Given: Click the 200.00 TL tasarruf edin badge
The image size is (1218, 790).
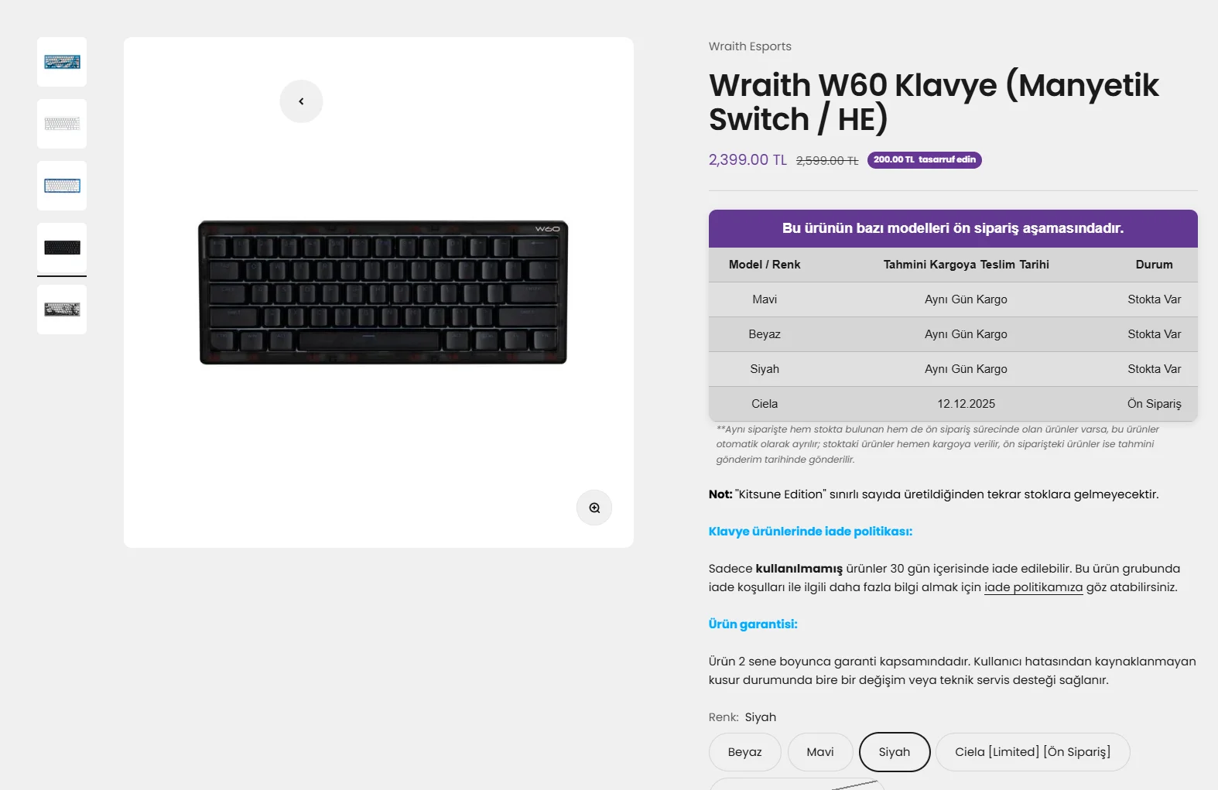Looking at the screenshot, I should pyautogui.click(x=924, y=160).
